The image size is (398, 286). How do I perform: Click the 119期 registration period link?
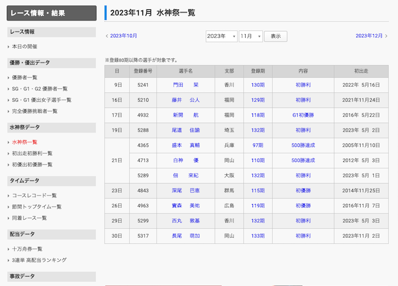[x=258, y=206]
